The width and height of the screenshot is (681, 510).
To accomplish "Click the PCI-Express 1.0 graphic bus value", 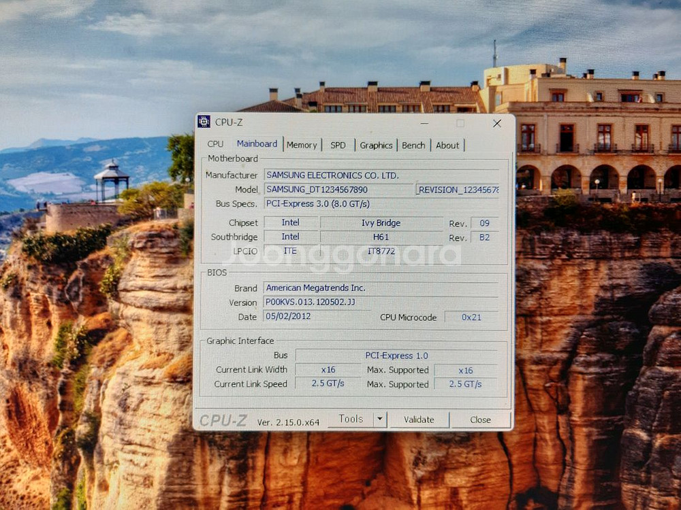I will click(396, 355).
